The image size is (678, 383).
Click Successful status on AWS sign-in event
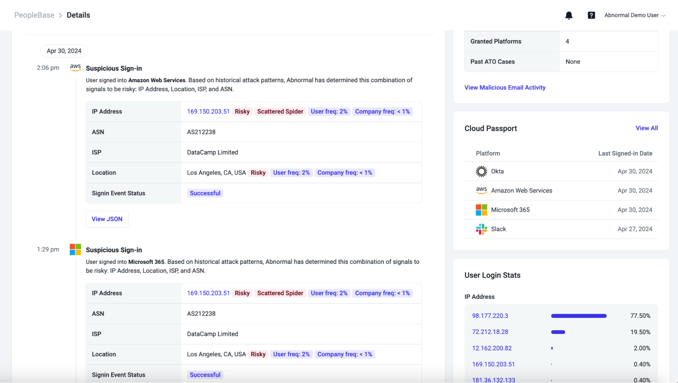[205, 194]
